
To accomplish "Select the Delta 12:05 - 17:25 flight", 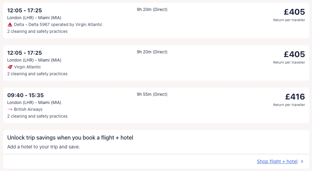I will pyautogui.click(x=25, y=10).
